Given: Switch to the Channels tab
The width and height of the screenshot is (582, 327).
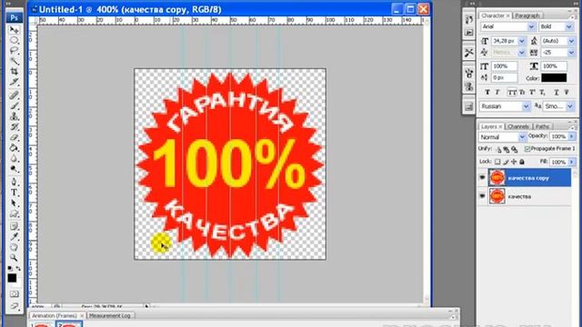Looking at the screenshot, I should (518, 126).
